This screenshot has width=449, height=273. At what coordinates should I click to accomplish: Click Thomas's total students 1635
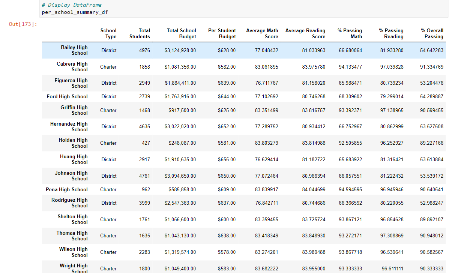pyautogui.click(x=145, y=236)
